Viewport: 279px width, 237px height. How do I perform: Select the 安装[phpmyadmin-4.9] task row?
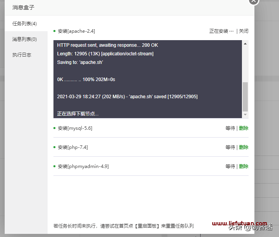pos(151,166)
